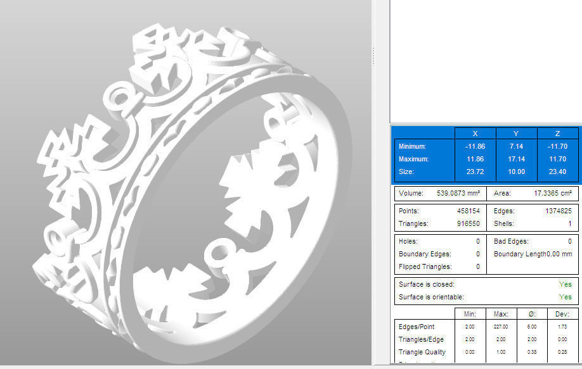Click the Holes count value

pyautogui.click(x=478, y=241)
